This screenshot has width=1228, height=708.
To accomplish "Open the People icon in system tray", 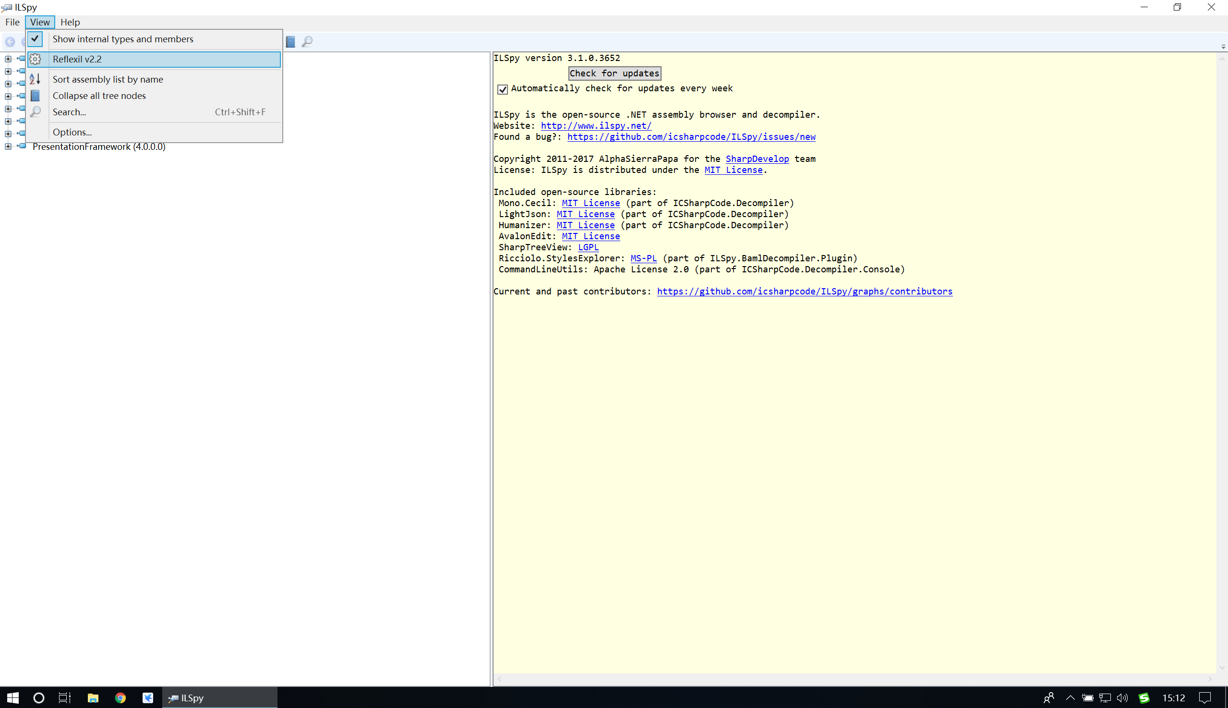I will pyautogui.click(x=1048, y=698).
